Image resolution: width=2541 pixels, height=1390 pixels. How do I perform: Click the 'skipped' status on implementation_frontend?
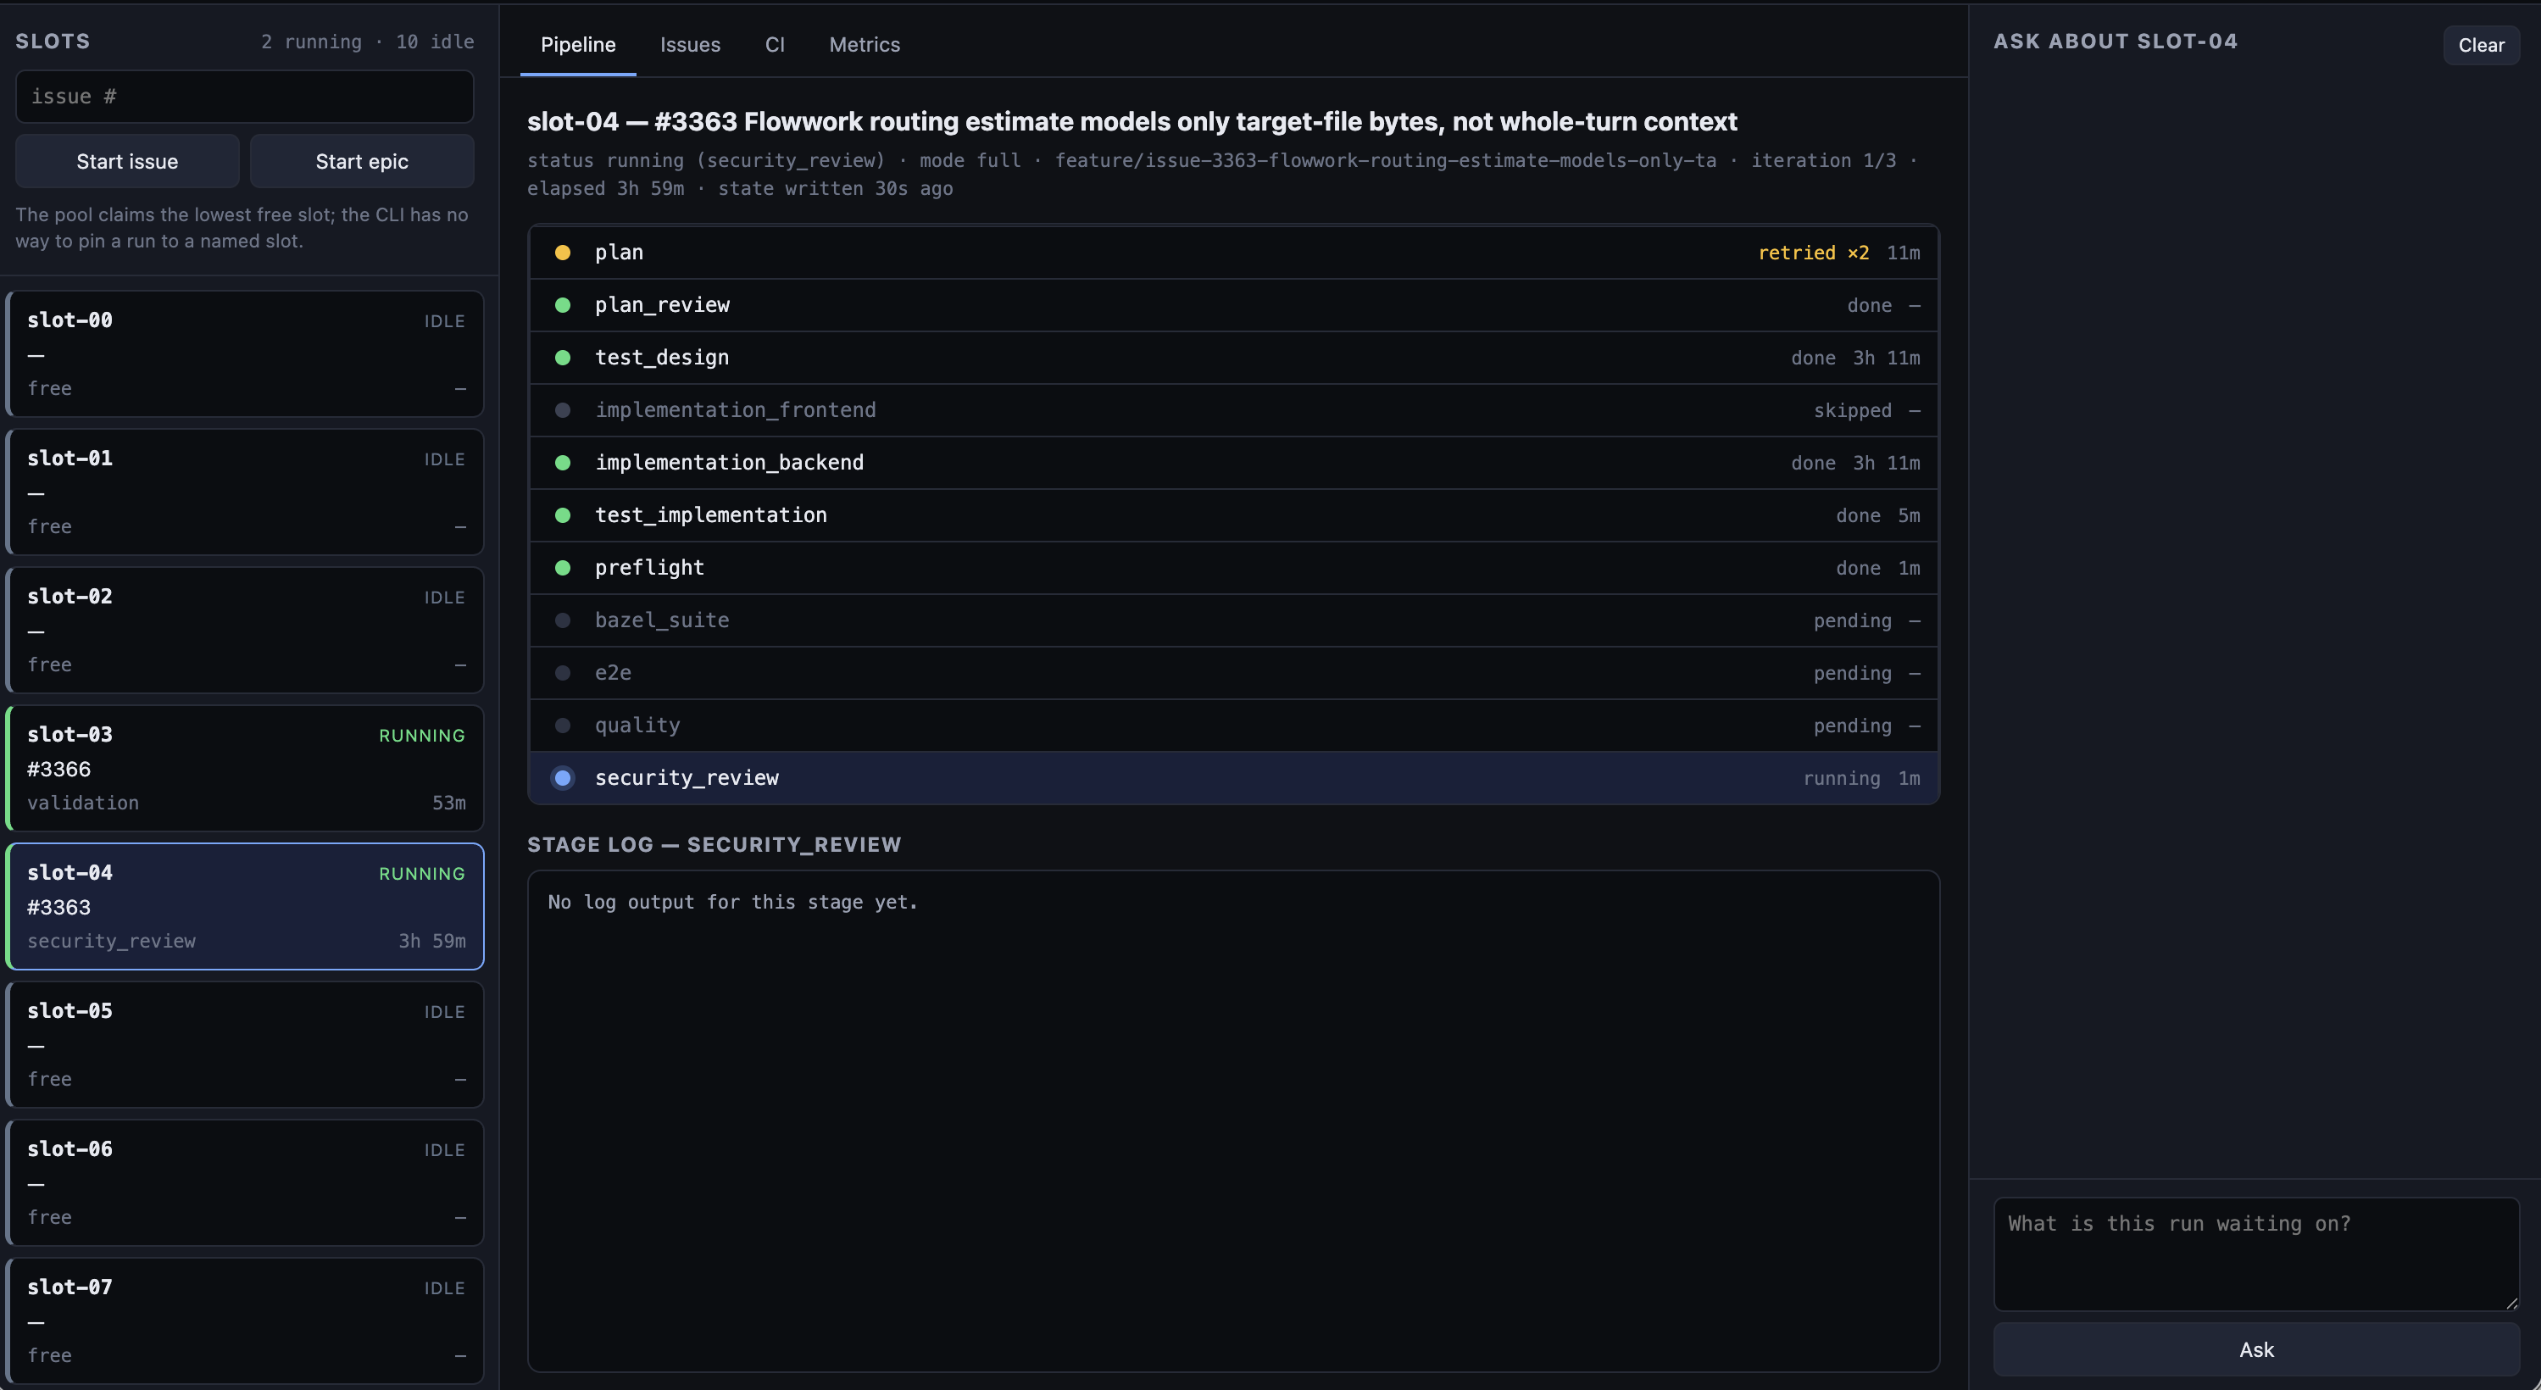[1851, 410]
